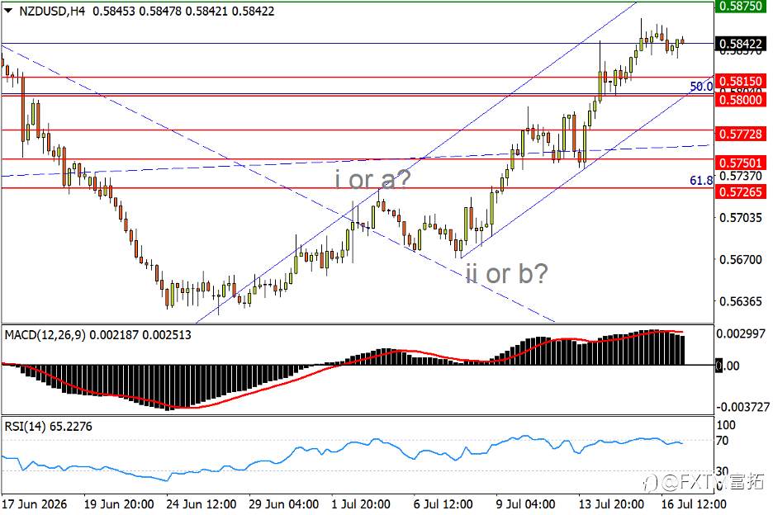Click the MACD zero level label 0.00

pos(728,366)
